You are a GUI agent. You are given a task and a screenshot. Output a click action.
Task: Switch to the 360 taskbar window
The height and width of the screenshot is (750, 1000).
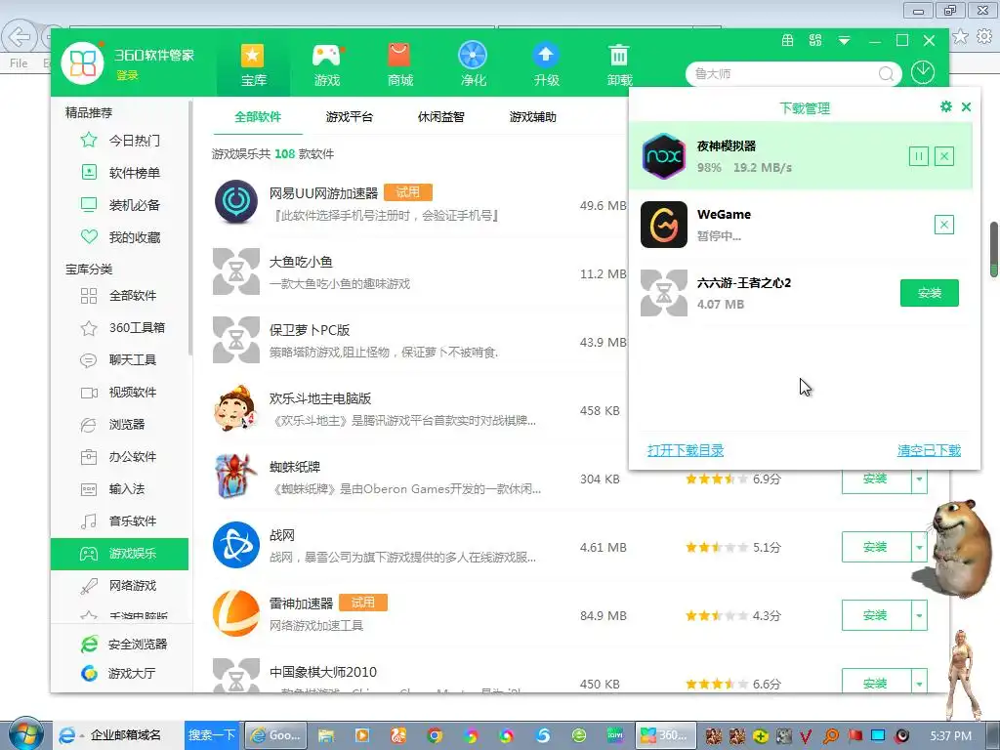664,735
